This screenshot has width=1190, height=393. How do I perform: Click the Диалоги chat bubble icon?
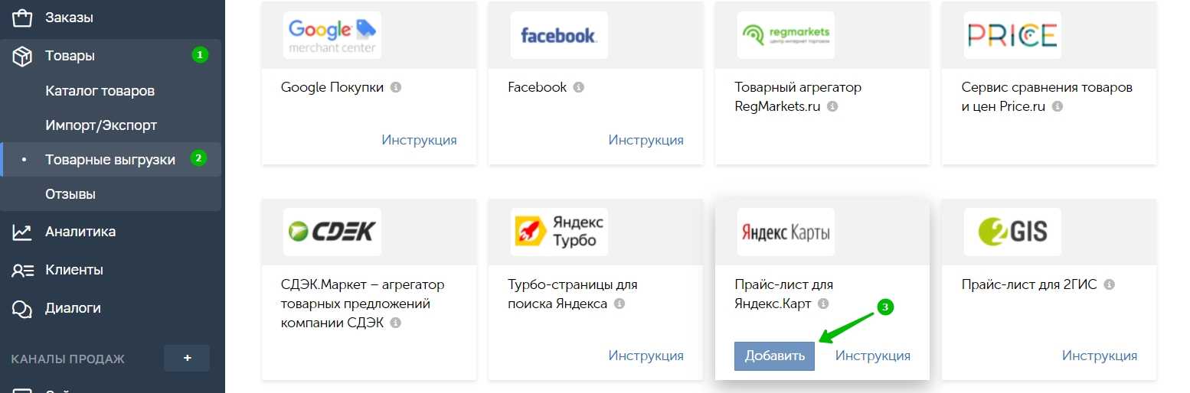click(x=22, y=308)
